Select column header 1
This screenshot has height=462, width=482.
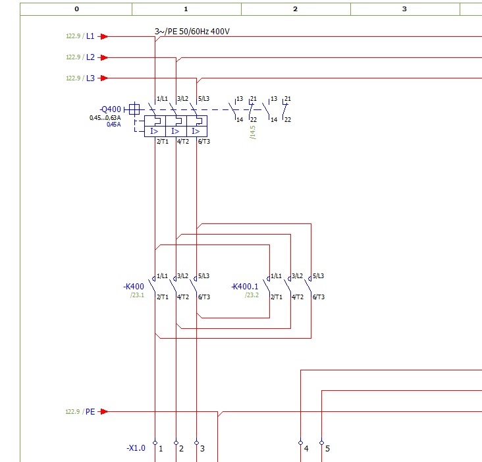pyautogui.click(x=186, y=9)
